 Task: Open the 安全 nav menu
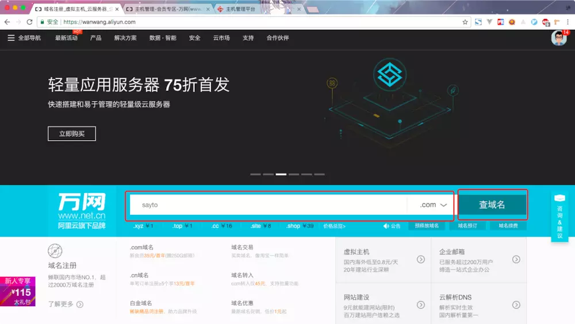(195, 38)
